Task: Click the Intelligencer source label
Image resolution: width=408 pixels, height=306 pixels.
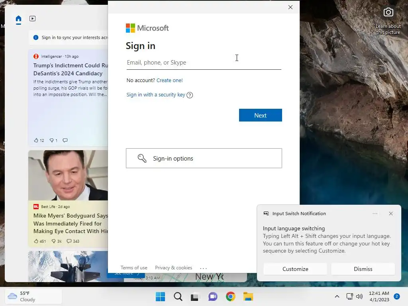Action: tap(51, 57)
